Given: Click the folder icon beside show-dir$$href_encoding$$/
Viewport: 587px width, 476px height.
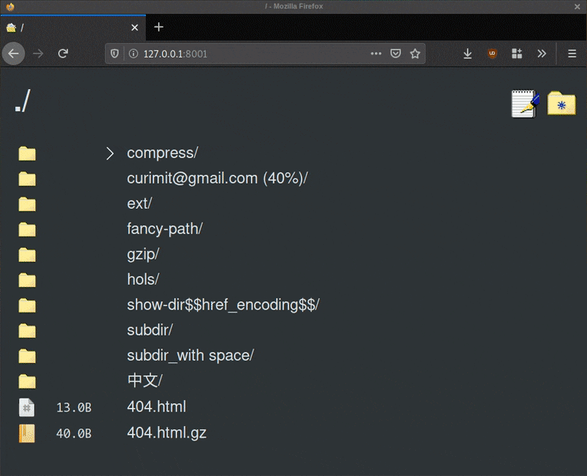Looking at the screenshot, I should click(28, 306).
